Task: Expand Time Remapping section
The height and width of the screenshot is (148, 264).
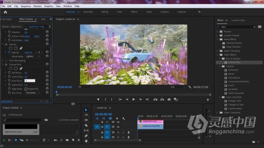Action: (x=3, y=60)
